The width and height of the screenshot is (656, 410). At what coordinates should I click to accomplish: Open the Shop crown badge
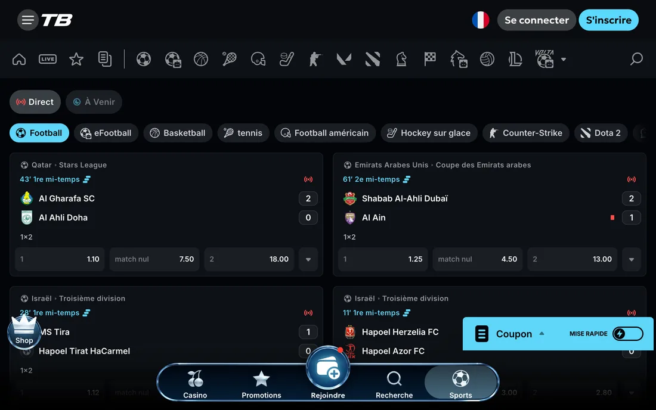(x=24, y=333)
